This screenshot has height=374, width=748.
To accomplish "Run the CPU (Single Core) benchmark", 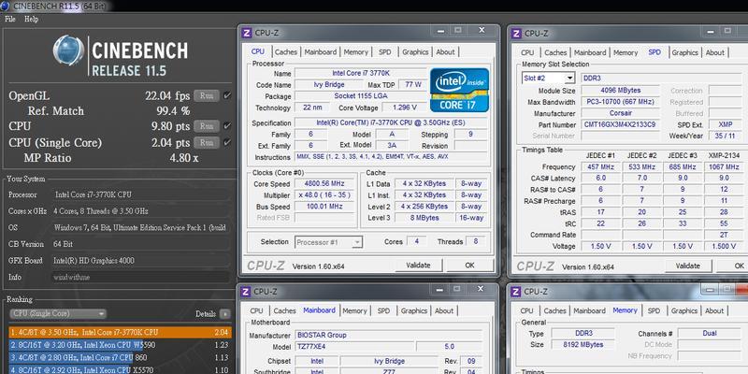I will [207, 142].
